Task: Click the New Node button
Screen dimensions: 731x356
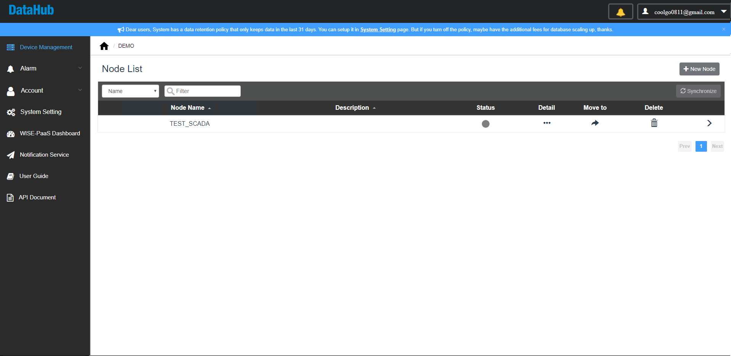Action: 699,69
